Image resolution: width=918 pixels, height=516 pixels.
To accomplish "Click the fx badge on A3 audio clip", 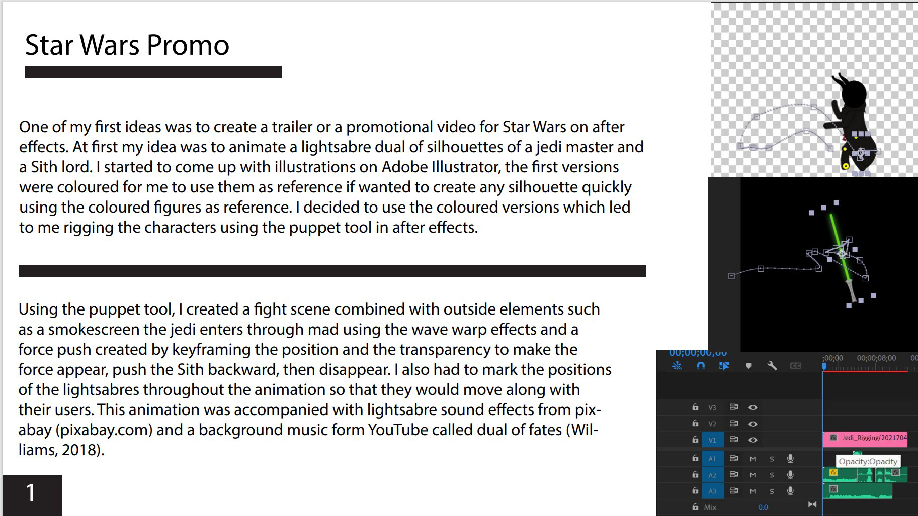I will coord(833,489).
